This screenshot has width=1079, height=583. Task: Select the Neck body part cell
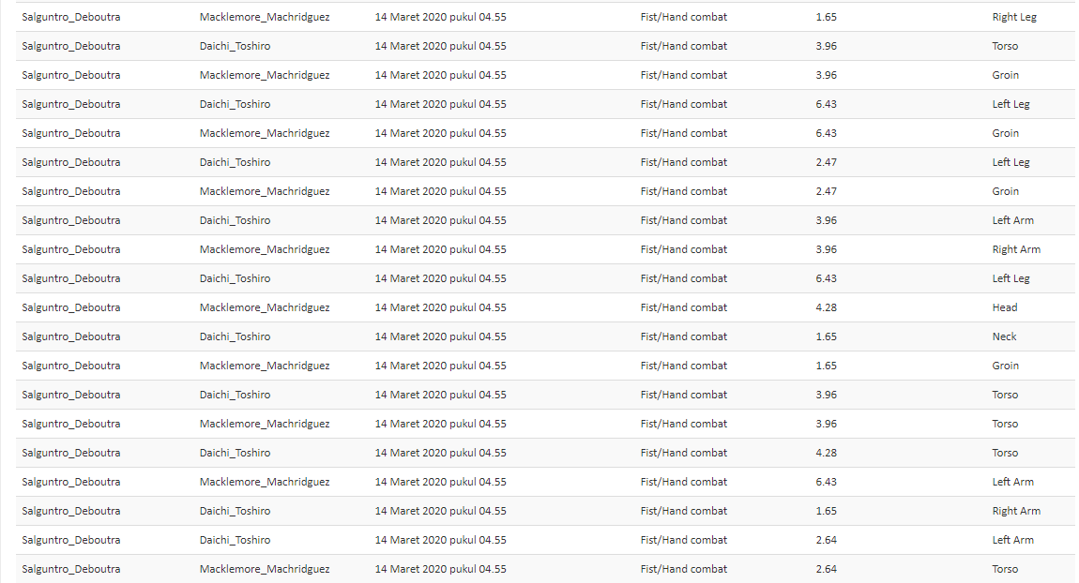click(x=1004, y=336)
